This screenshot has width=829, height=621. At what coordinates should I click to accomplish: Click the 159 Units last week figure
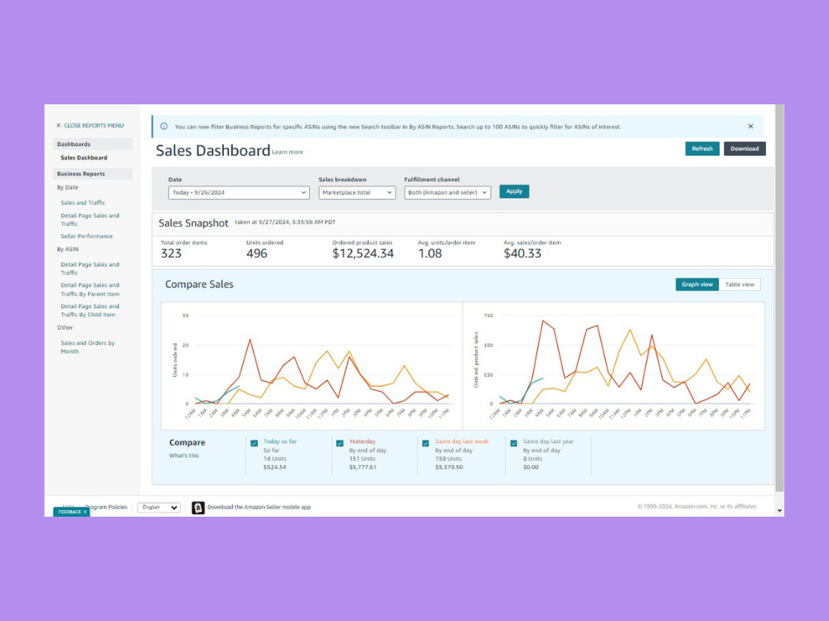[x=448, y=459]
